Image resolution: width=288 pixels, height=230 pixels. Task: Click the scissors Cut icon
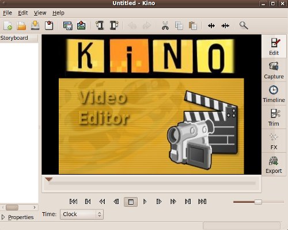click(x=165, y=25)
